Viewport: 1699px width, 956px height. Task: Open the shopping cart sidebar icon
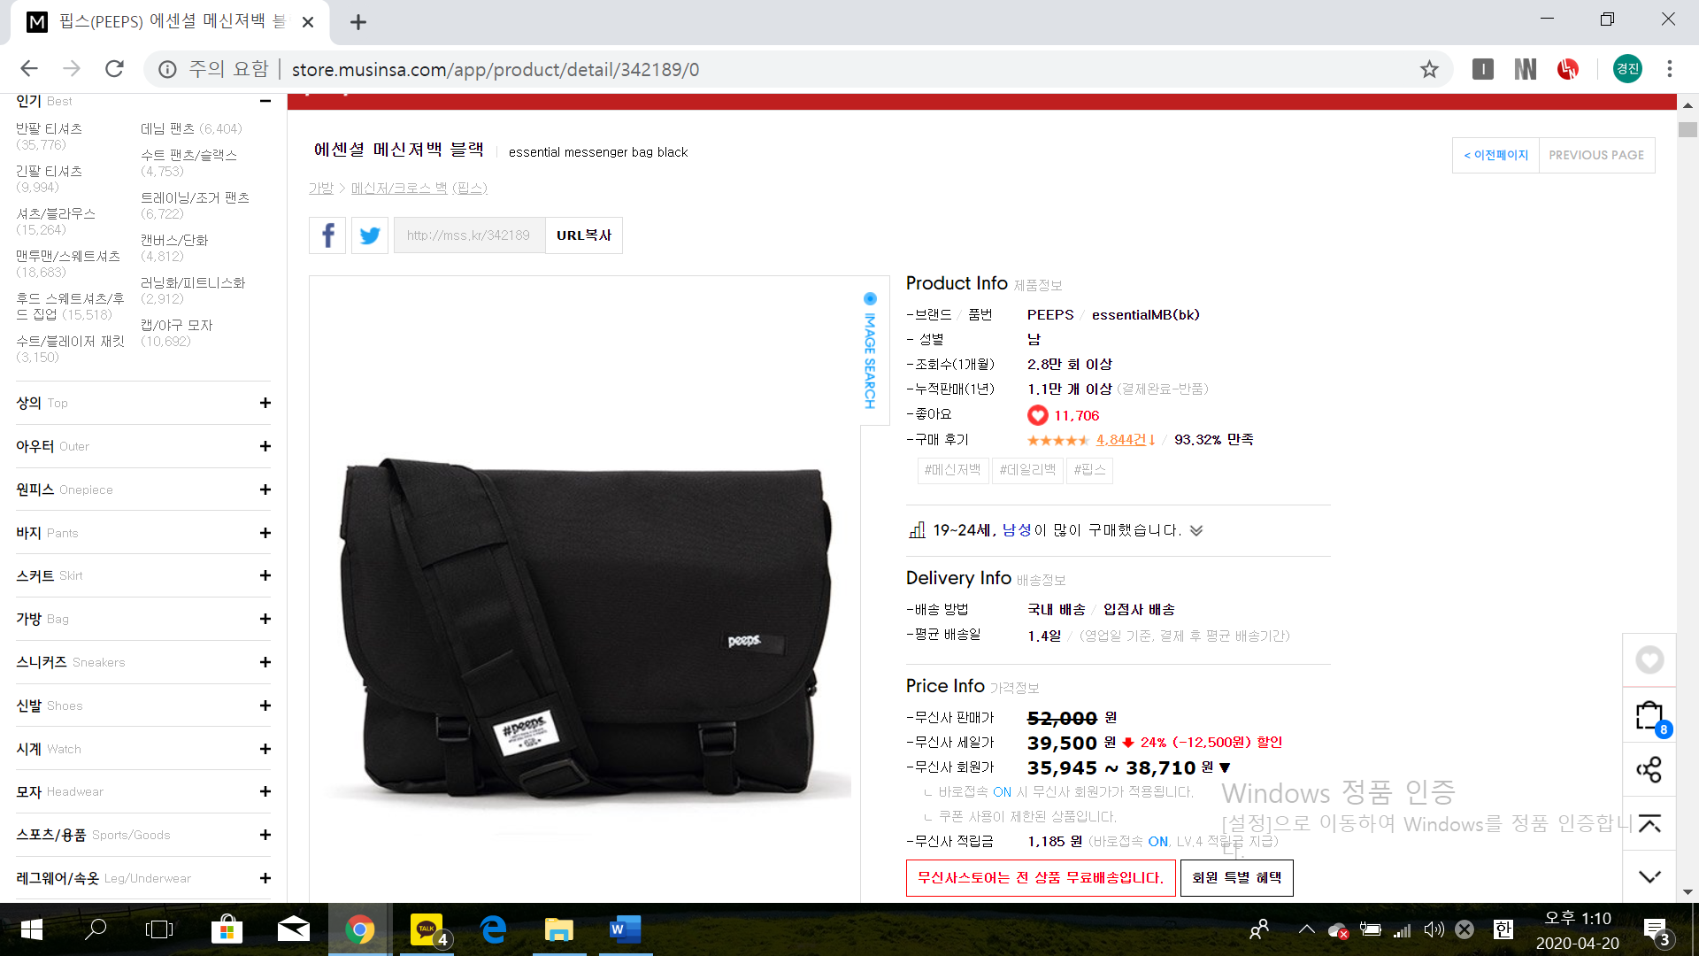coord(1649,715)
